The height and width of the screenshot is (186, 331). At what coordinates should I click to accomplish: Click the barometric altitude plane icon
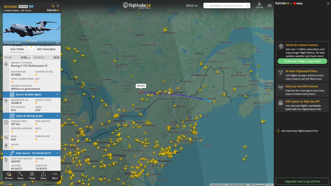[6, 101]
